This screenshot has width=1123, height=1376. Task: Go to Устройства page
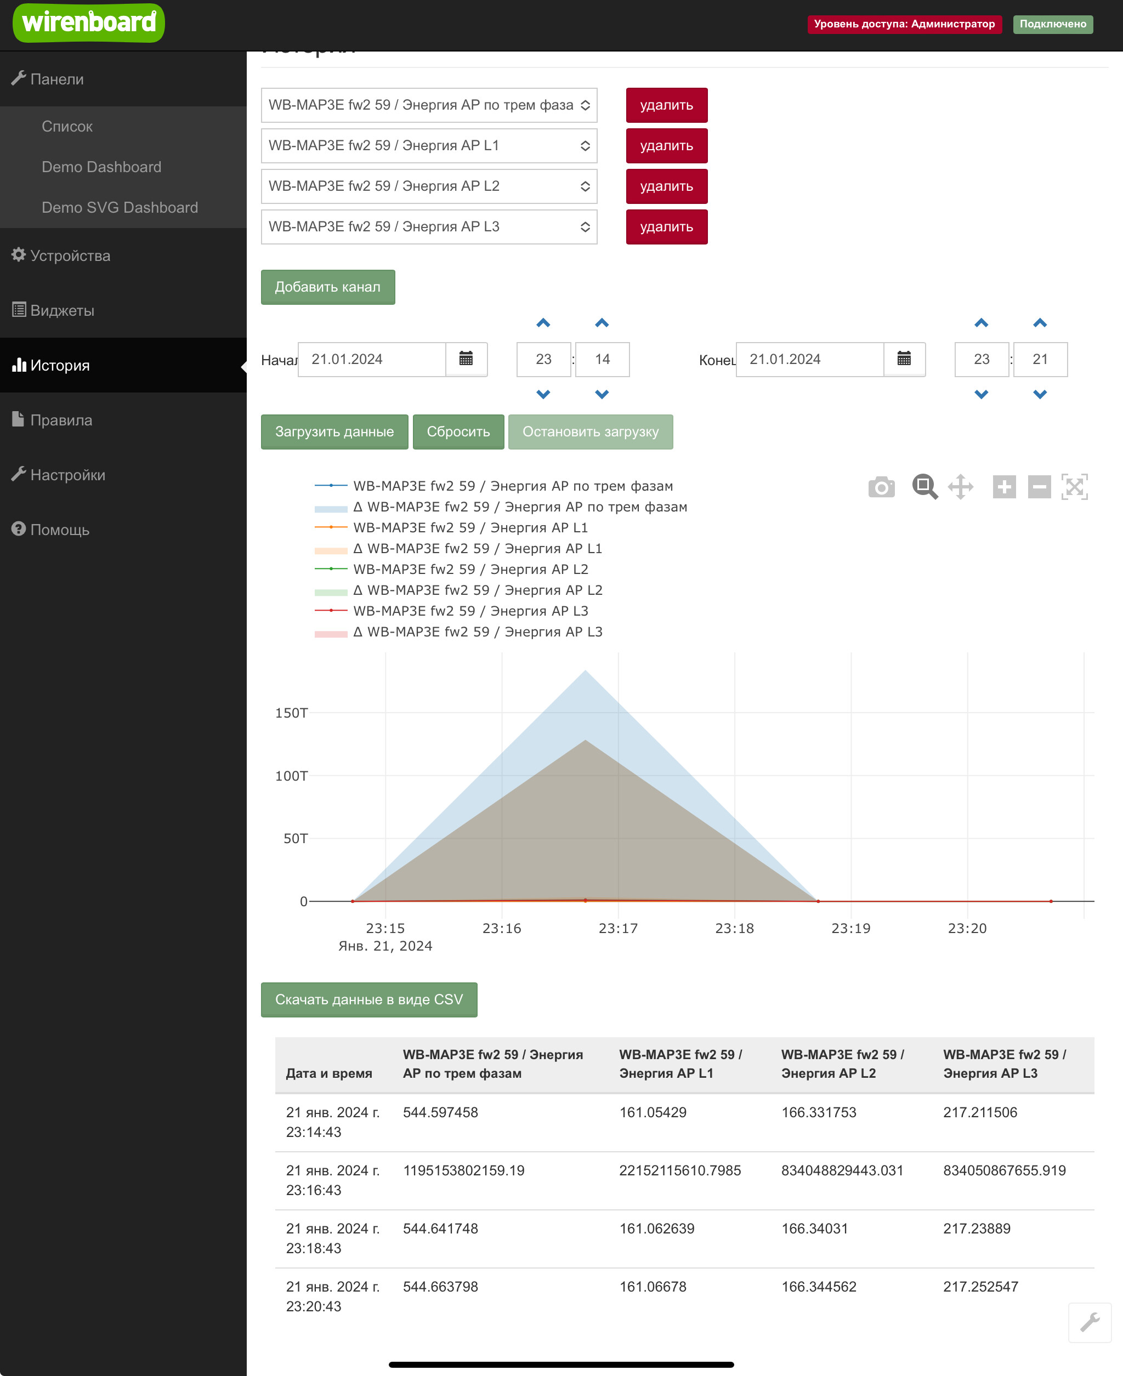coord(123,255)
